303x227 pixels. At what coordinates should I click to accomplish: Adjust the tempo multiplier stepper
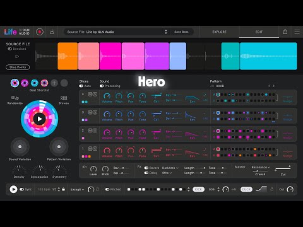[x=59, y=189]
